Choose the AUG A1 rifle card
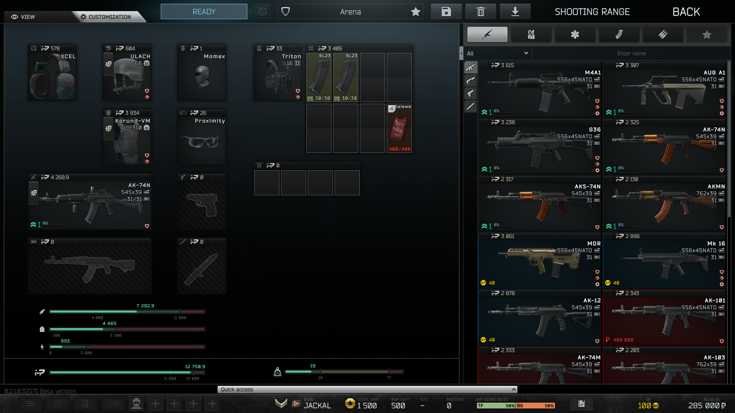 (x=665, y=89)
